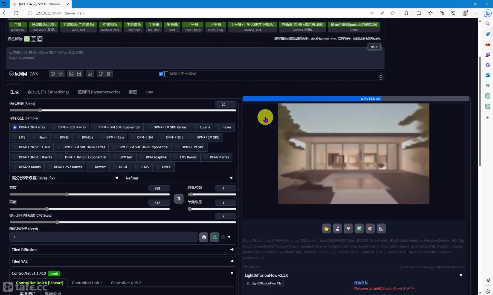Collapse the 反向词 section chevron

click(x=11, y=74)
